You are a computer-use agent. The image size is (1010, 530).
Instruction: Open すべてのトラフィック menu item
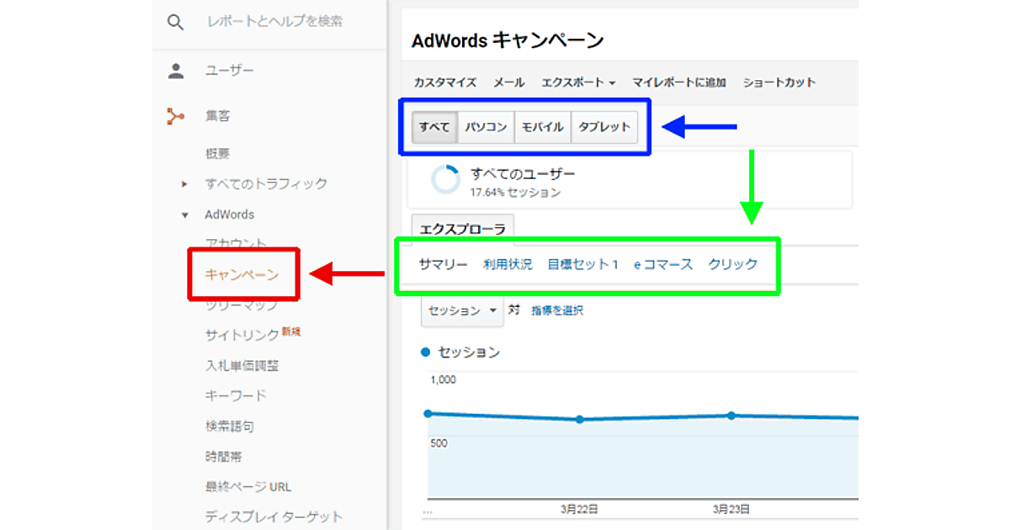[x=266, y=183]
